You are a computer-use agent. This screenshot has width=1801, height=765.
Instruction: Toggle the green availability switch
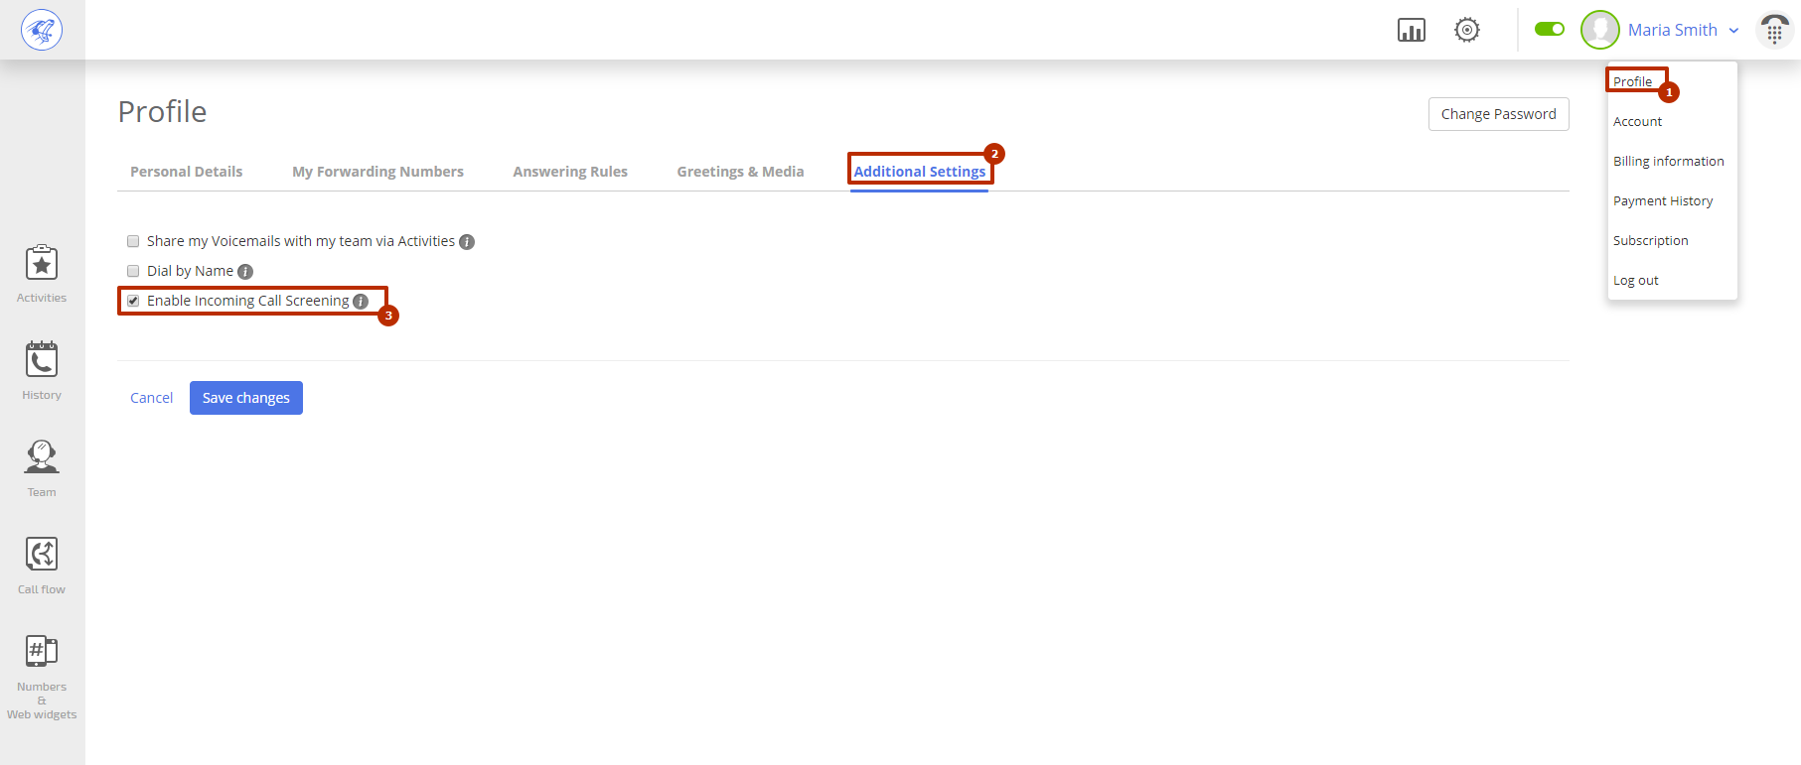coord(1549,29)
